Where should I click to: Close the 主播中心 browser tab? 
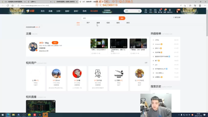click(51, 2)
